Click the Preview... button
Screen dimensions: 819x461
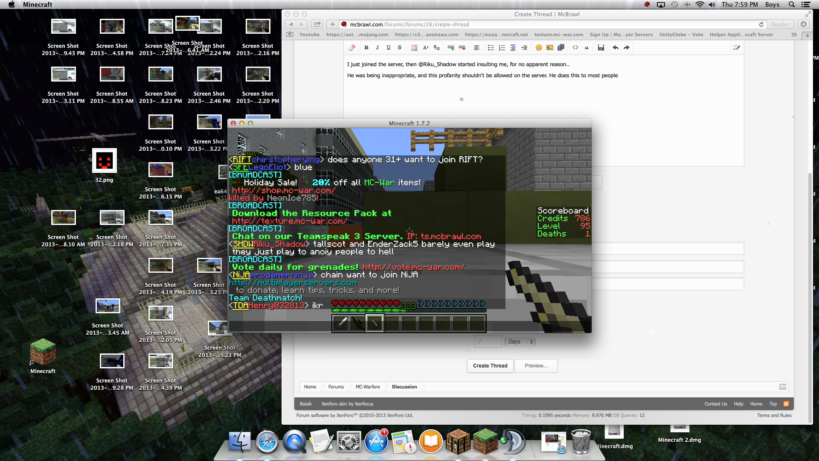point(536,366)
